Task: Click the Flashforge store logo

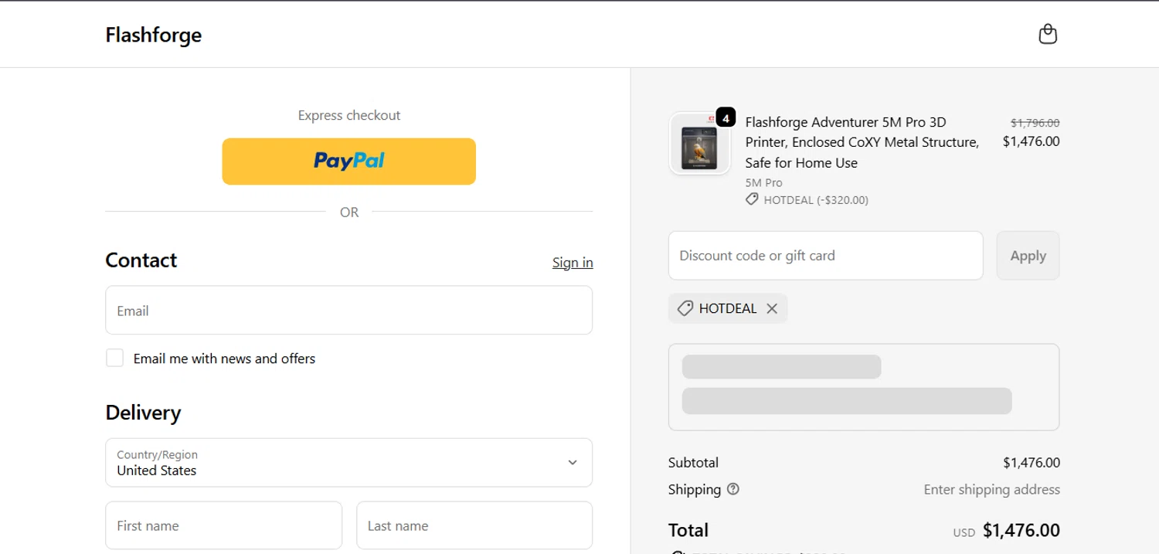Action: click(154, 35)
